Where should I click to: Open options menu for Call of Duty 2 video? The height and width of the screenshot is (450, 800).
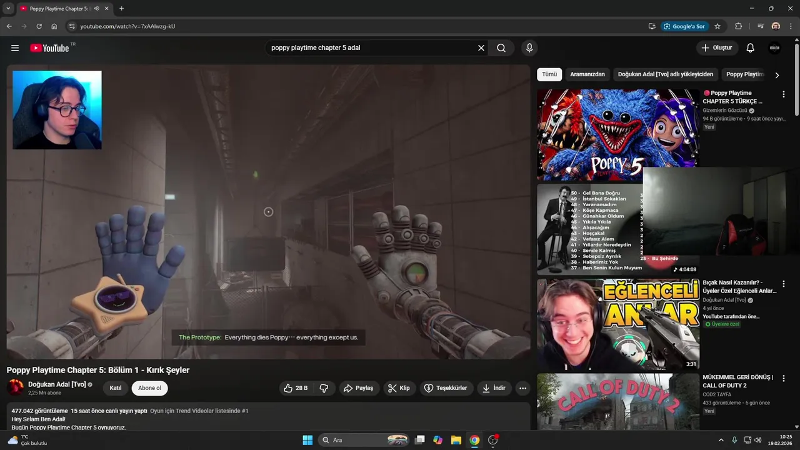click(x=784, y=379)
